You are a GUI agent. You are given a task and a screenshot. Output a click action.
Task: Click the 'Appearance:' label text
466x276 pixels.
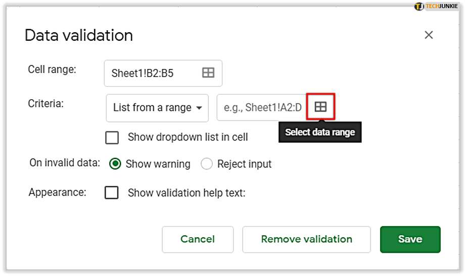pyautogui.click(x=58, y=192)
